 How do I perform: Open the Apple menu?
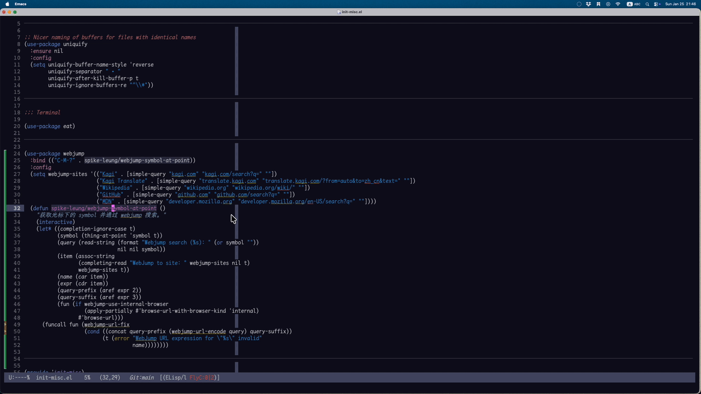(7, 4)
